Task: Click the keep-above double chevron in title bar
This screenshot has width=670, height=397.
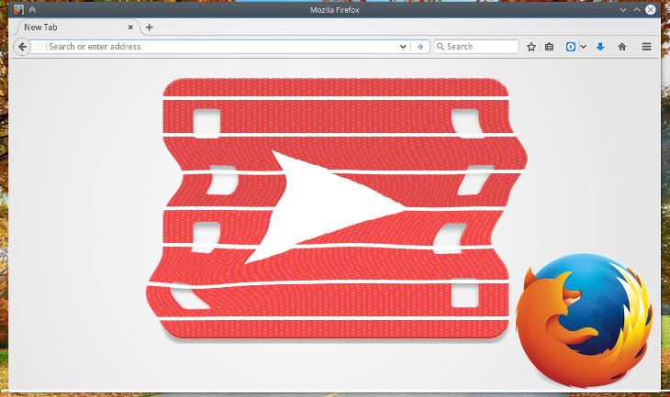Action: coord(32,9)
